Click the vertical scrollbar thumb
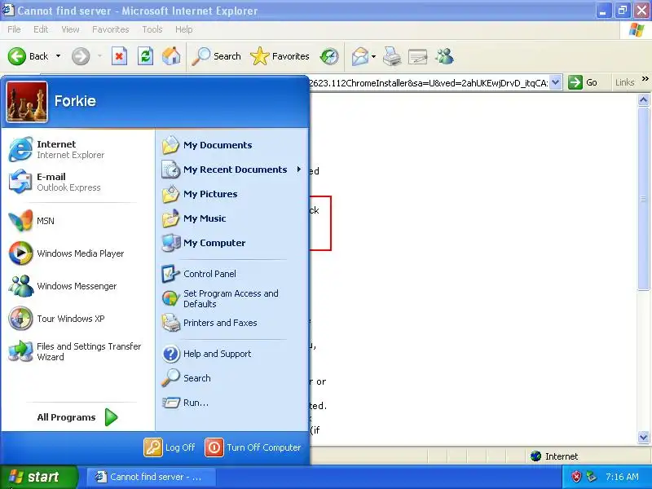The image size is (652, 489). coord(643,199)
